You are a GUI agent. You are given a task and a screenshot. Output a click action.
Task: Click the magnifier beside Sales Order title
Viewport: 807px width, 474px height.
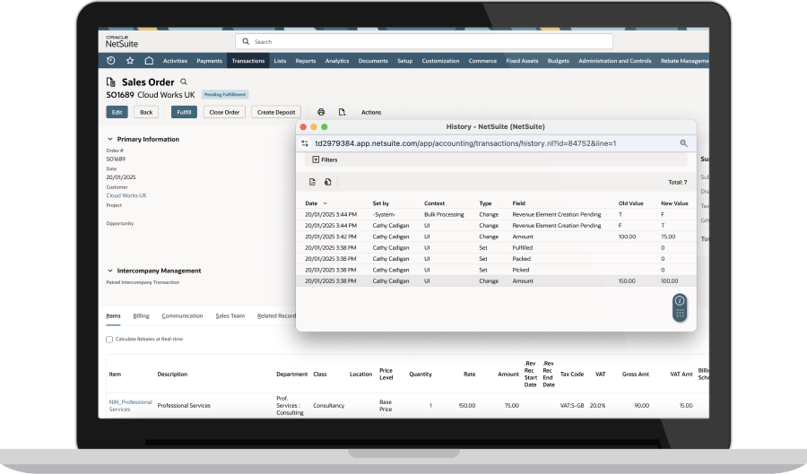(x=184, y=82)
